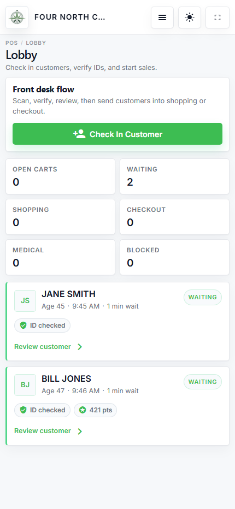The image size is (235, 509).
Task: Click Bill Jones's ID checked shield badge
Action: point(42,410)
